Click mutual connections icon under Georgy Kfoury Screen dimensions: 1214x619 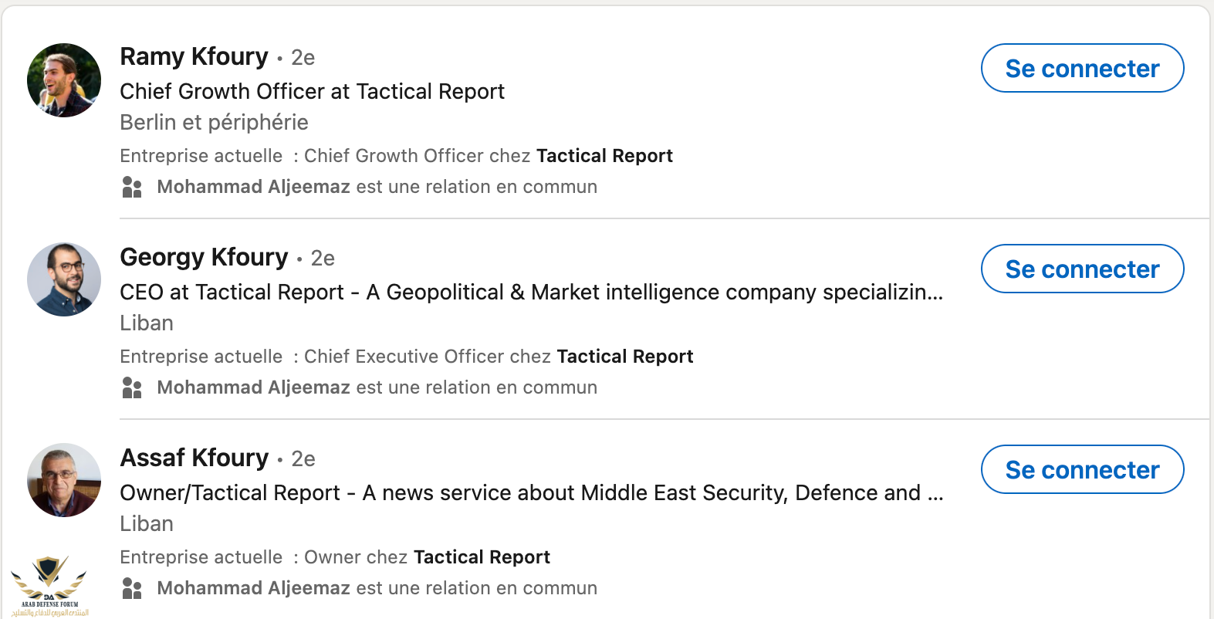pyautogui.click(x=132, y=388)
